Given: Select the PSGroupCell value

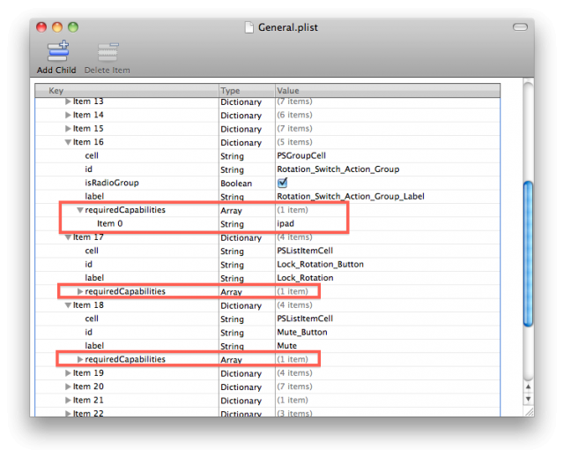Looking at the screenshot, I should click(301, 155).
